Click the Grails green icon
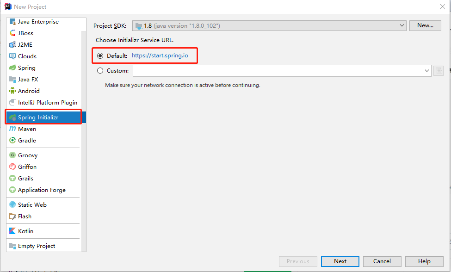This screenshot has width=451, height=272. [x=12, y=178]
